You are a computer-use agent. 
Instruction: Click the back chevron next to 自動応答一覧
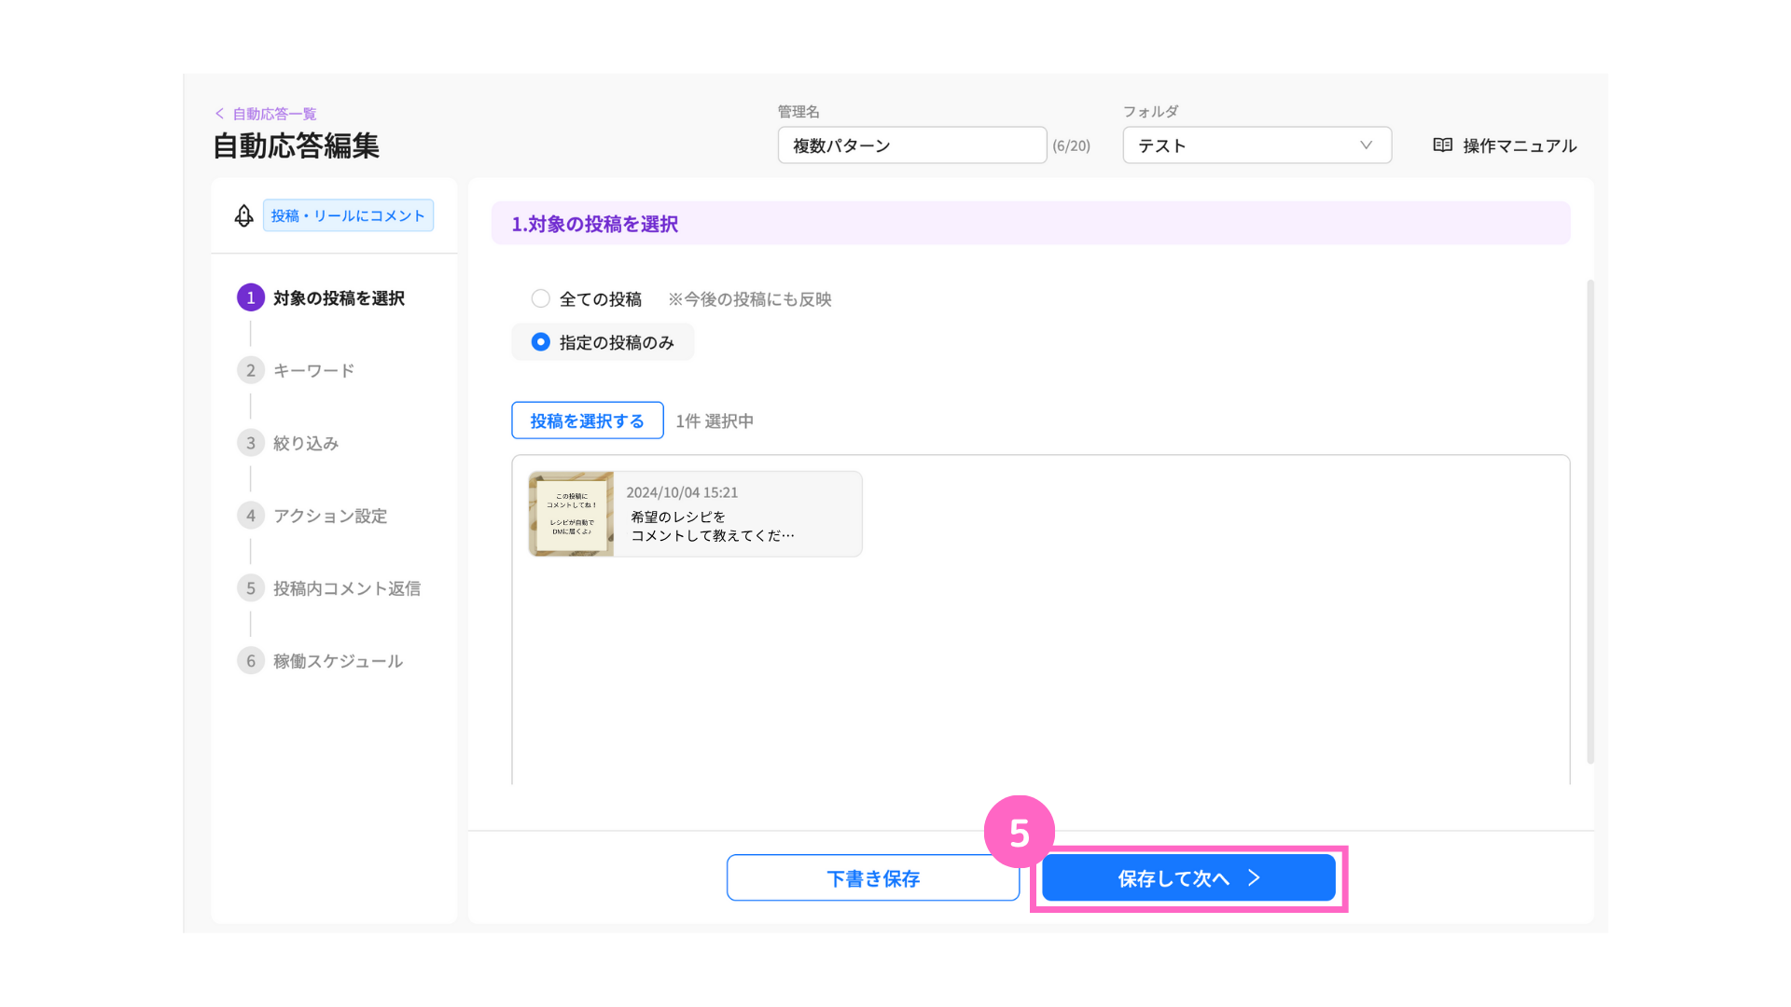click(x=219, y=114)
